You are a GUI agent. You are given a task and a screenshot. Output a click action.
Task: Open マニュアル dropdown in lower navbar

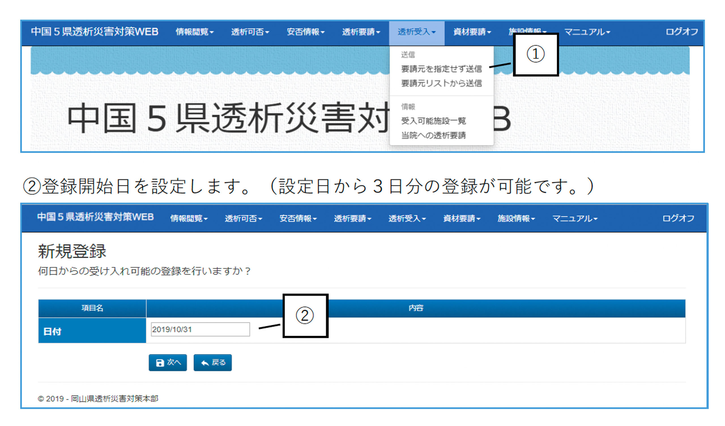[575, 218]
